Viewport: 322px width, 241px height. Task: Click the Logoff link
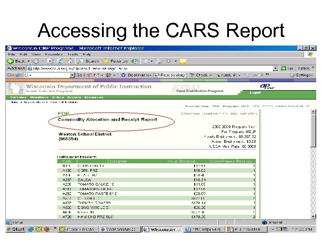click(x=255, y=93)
